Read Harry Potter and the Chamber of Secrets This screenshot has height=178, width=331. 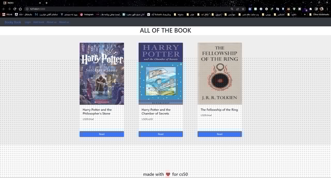click(161, 134)
